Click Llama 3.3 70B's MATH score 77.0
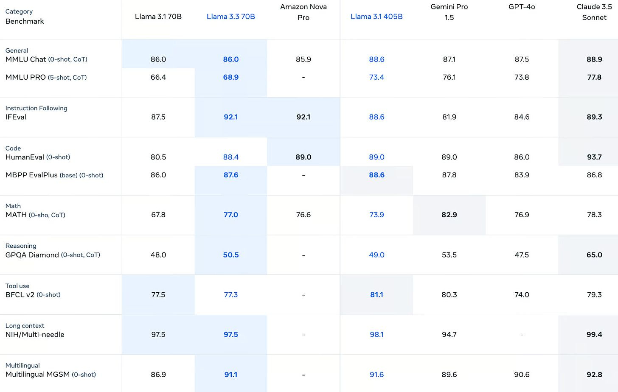The width and height of the screenshot is (618, 392). (x=230, y=215)
